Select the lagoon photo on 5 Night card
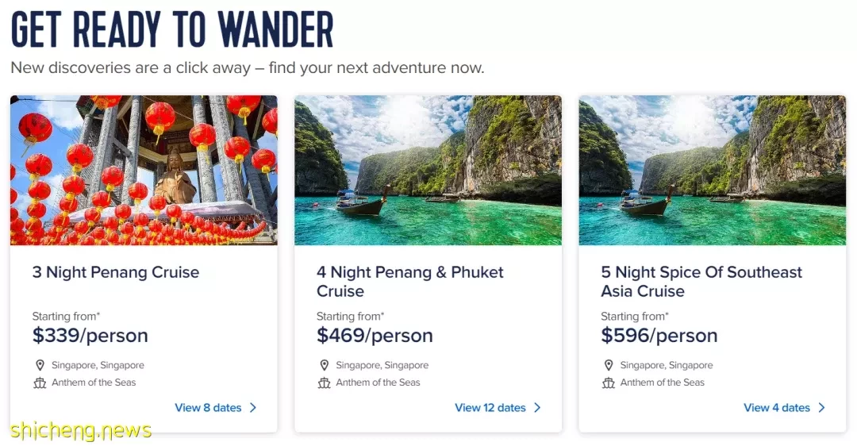Image resolution: width=857 pixels, height=446 pixels. 712,170
